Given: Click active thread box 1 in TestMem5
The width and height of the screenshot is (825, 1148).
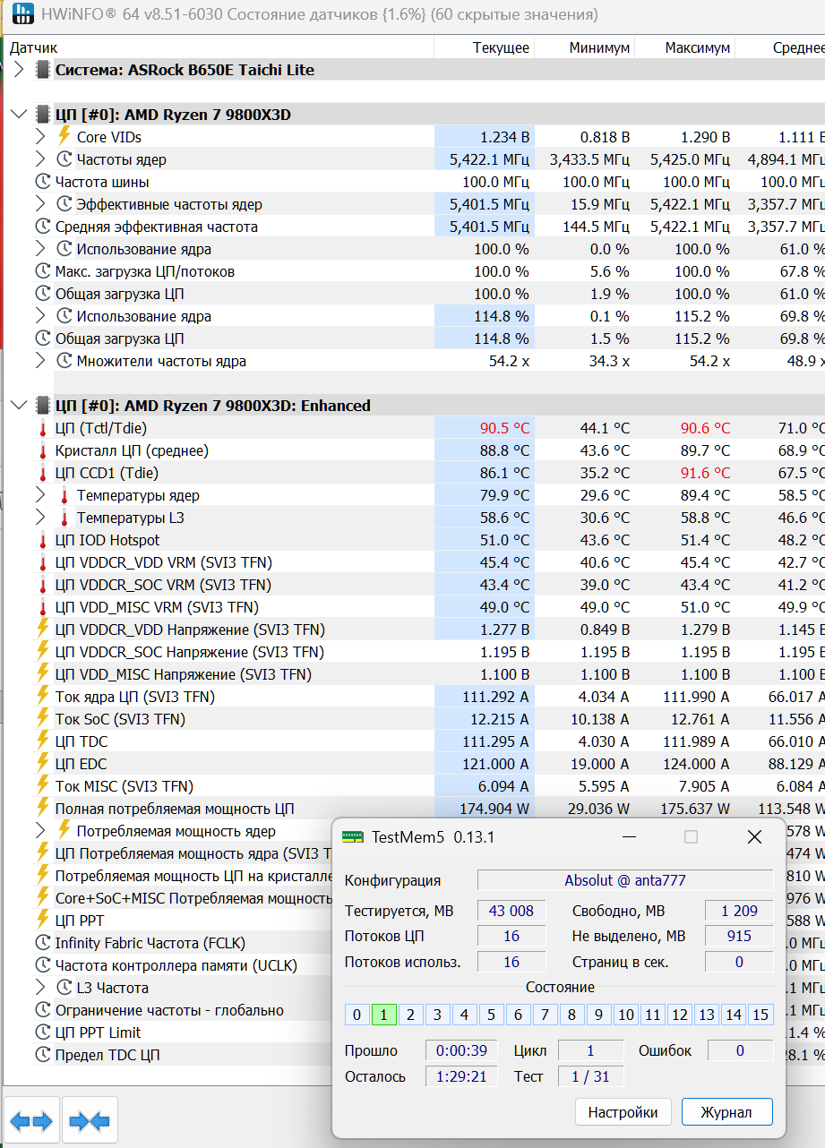Looking at the screenshot, I should (383, 1015).
